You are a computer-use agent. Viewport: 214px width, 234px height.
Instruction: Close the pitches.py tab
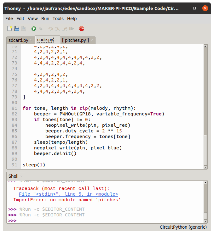(92, 40)
